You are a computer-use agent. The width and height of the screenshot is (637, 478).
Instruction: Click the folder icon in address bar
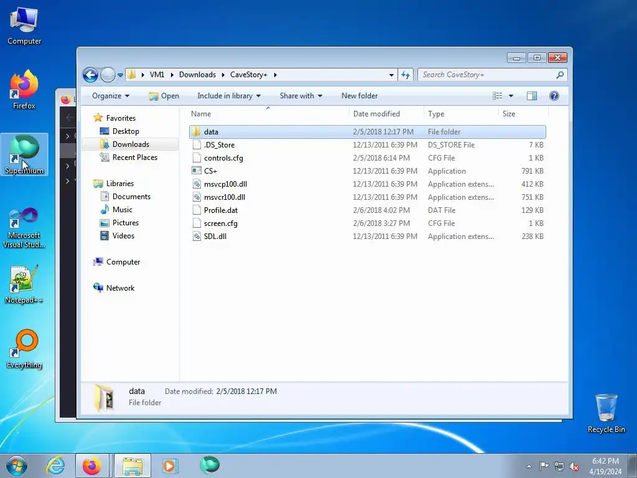coord(131,75)
